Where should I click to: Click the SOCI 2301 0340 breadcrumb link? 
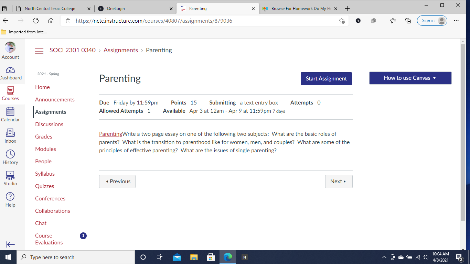click(x=73, y=50)
